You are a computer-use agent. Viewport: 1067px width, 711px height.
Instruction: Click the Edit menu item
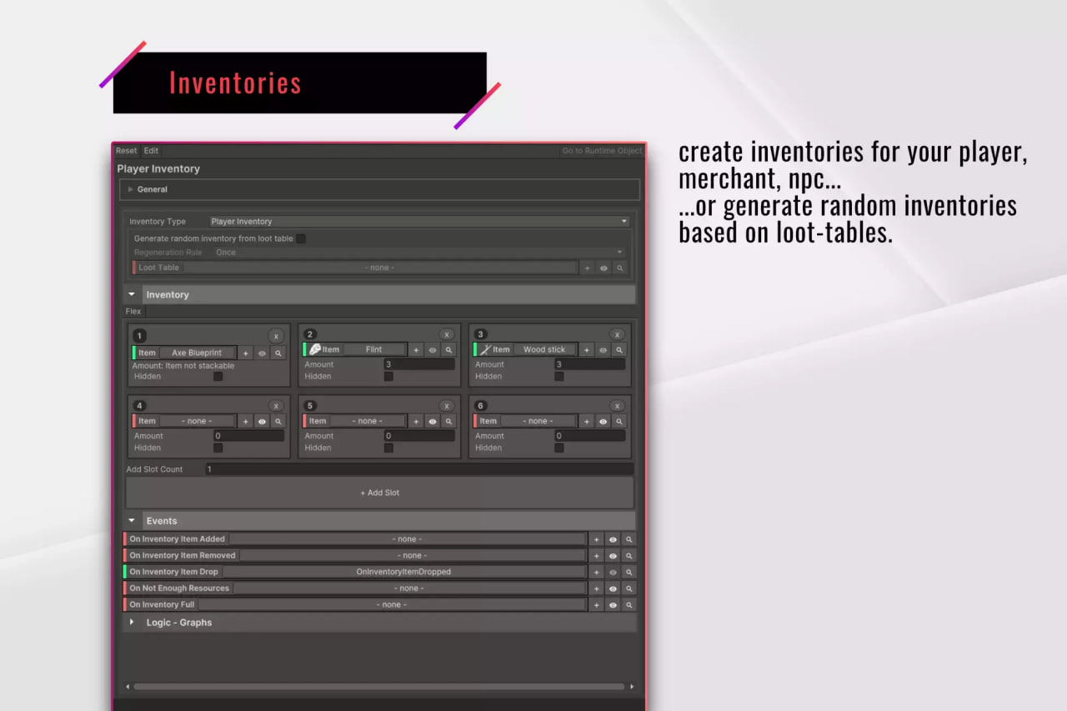[151, 151]
